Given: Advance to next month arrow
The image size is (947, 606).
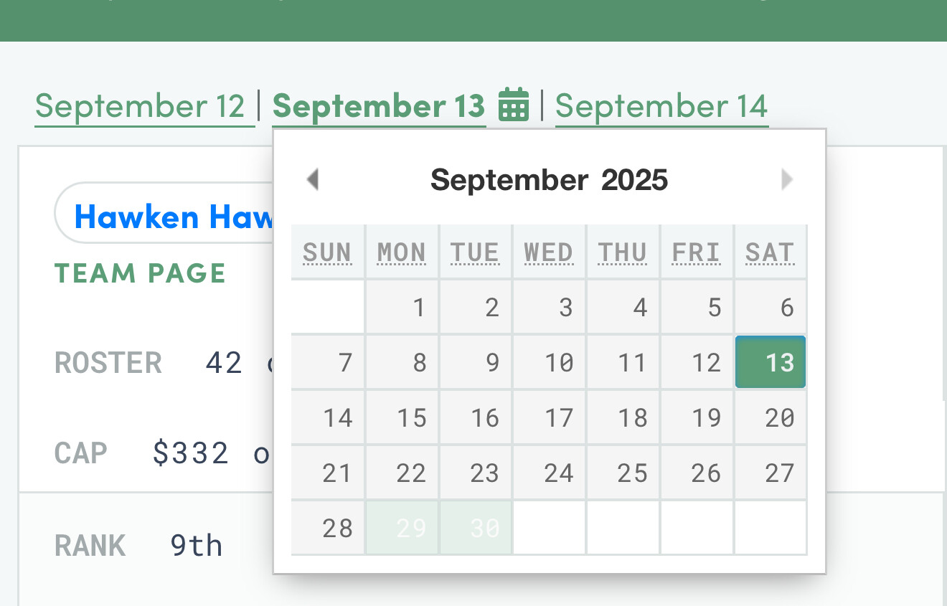Looking at the screenshot, I should pyautogui.click(x=787, y=179).
